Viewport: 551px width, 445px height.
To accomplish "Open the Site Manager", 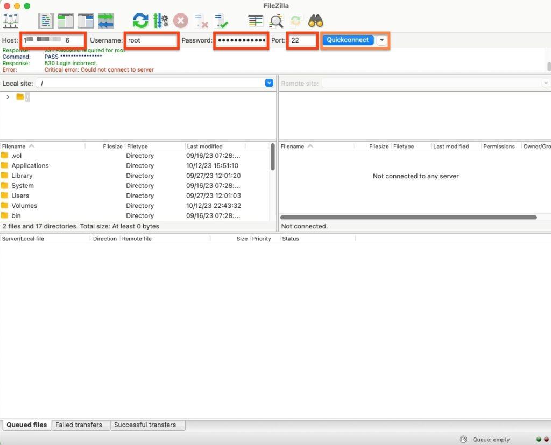I will 11,21.
